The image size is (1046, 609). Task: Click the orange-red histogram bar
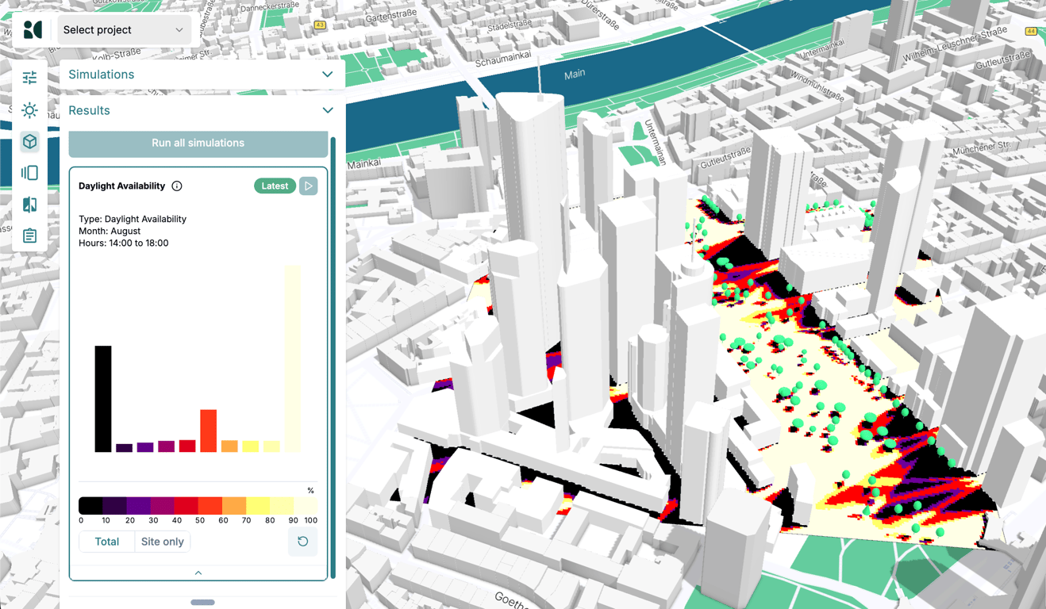click(209, 431)
